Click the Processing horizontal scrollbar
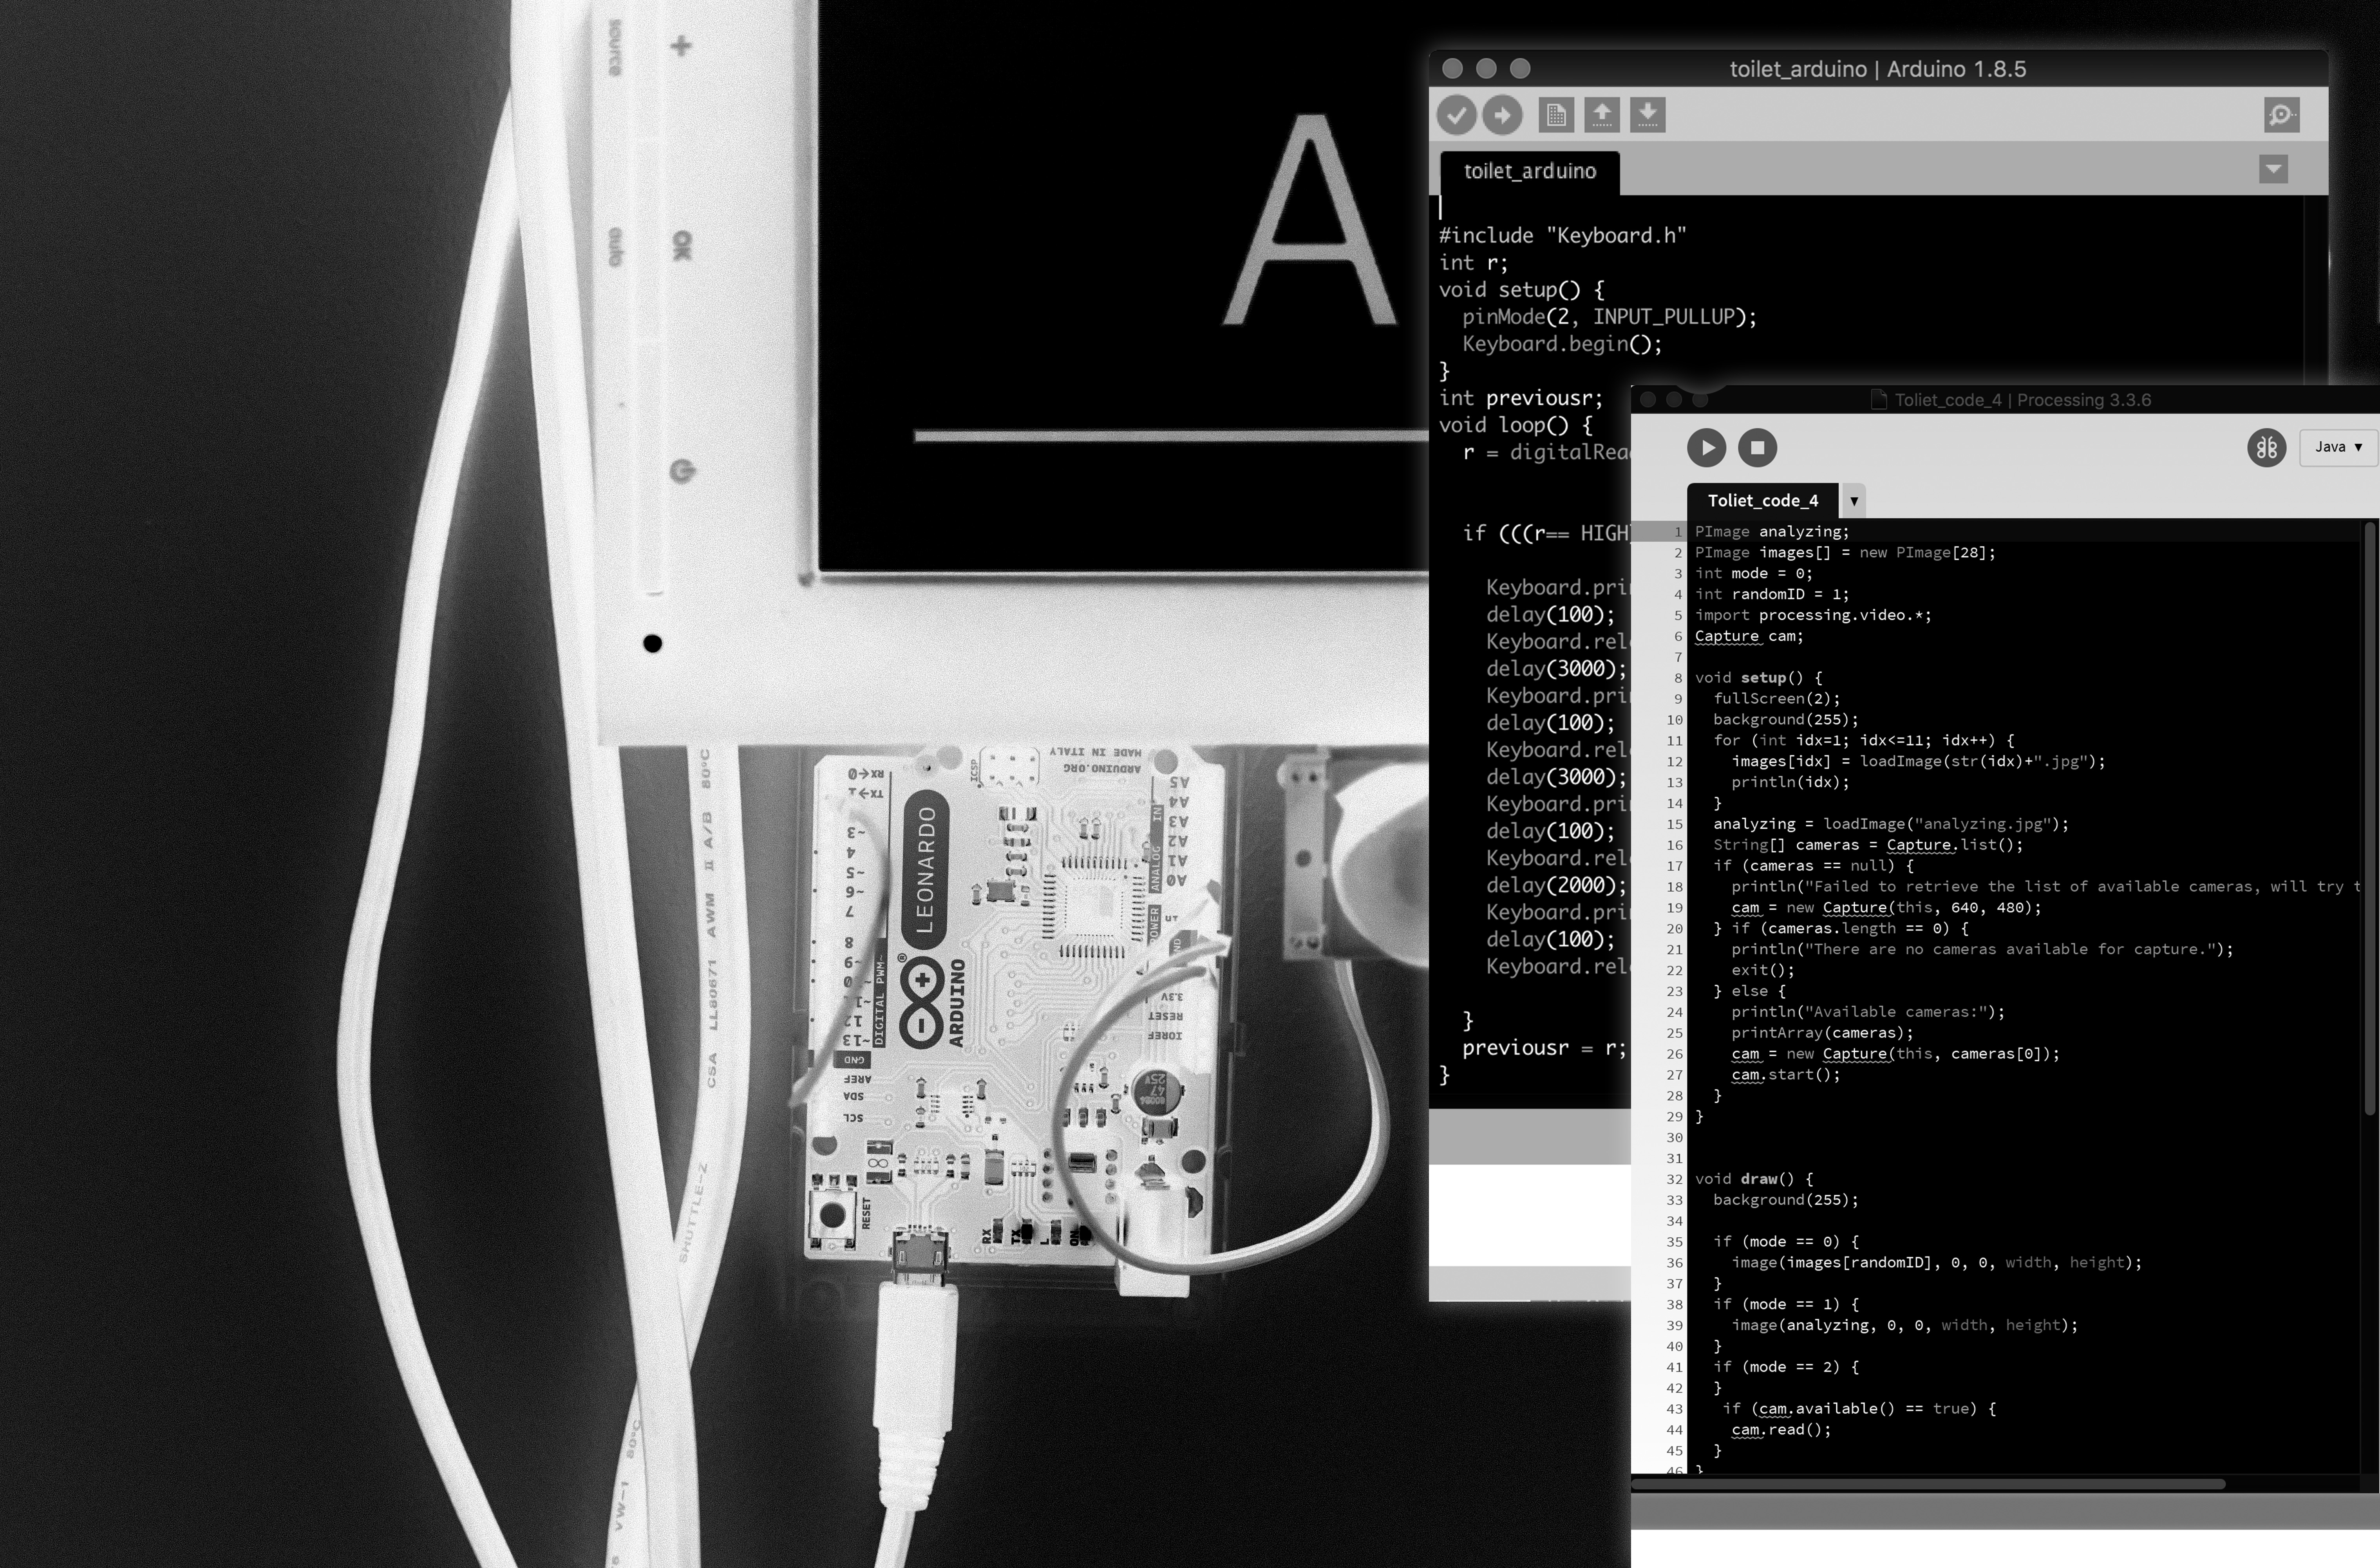The width and height of the screenshot is (2380, 1568). click(x=1928, y=1484)
